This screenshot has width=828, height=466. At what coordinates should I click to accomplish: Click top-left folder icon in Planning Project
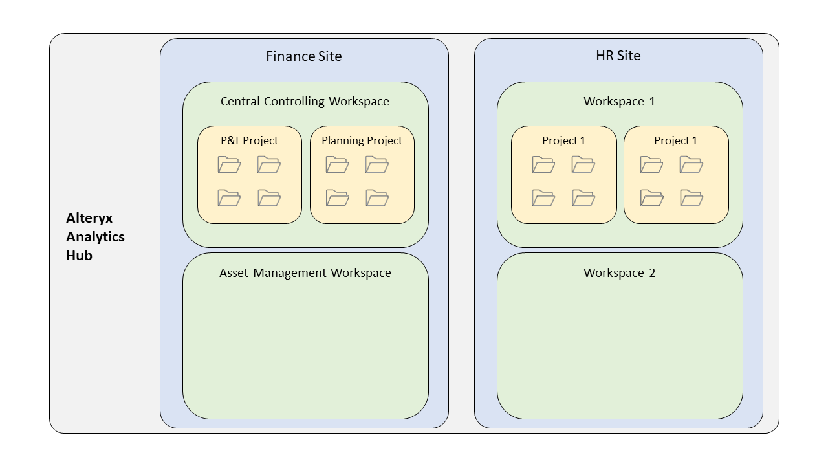[x=337, y=165]
